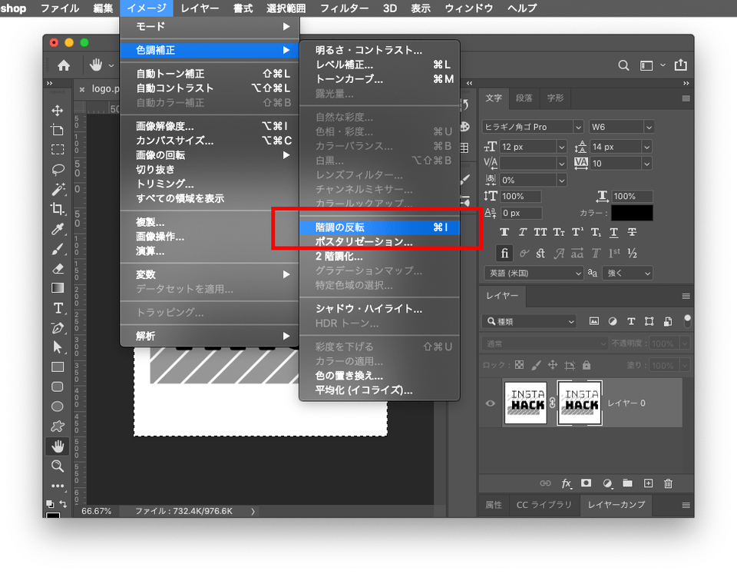Select the Path Selection arrow tool
This screenshot has height=574, width=737.
click(58, 347)
